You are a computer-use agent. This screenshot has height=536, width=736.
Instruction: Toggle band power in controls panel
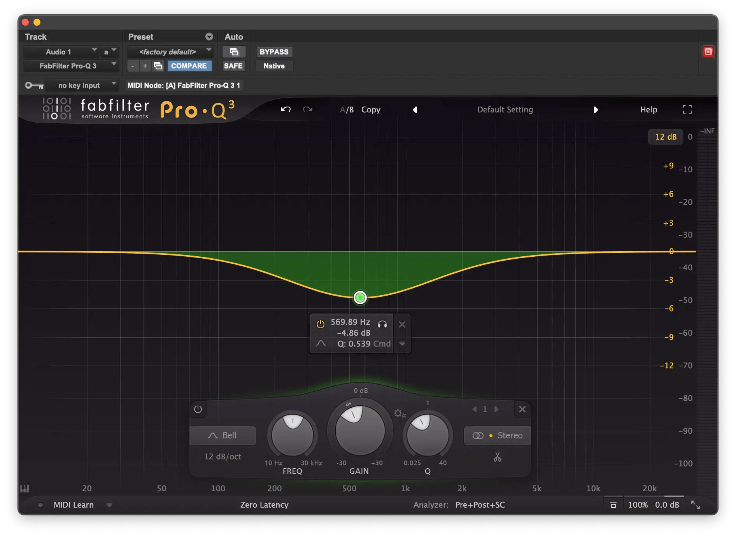pyautogui.click(x=198, y=409)
